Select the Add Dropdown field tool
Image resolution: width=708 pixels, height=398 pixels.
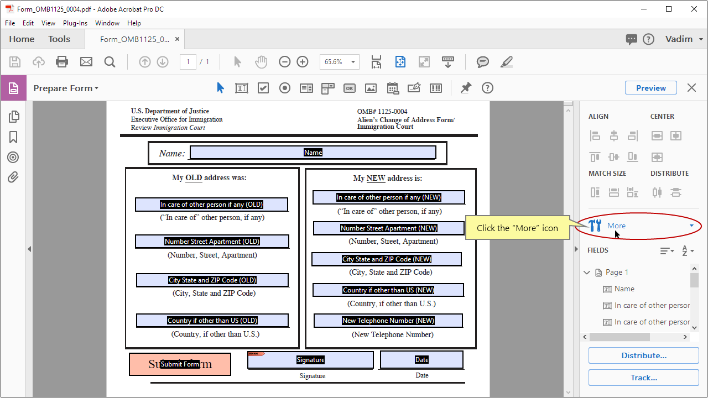[x=327, y=88]
